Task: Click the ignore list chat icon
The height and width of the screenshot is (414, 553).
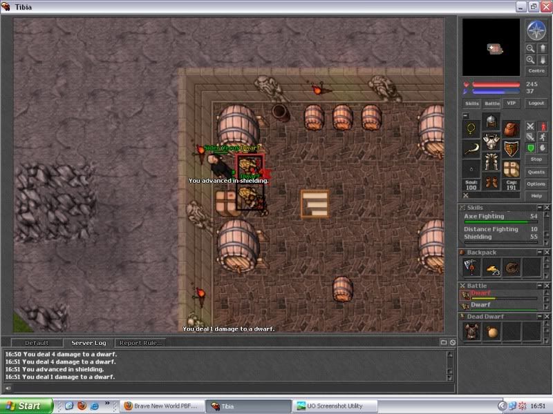Action: pos(453,342)
